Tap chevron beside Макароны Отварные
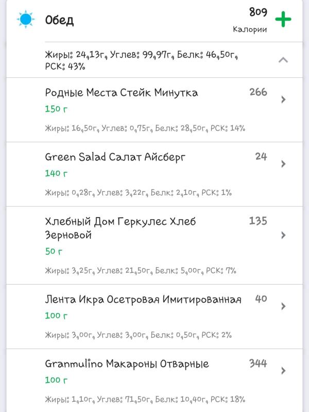The height and width of the screenshot is (412, 309). pyautogui.click(x=283, y=371)
